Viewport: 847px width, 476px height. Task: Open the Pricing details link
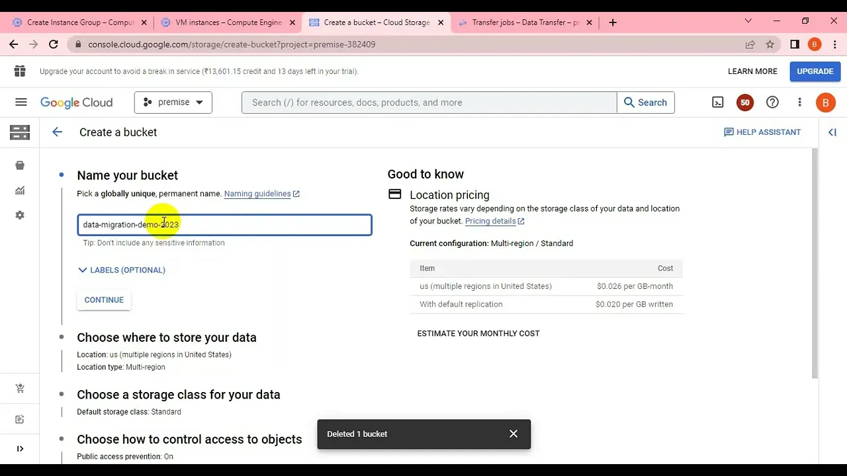pyautogui.click(x=490, y=221)
